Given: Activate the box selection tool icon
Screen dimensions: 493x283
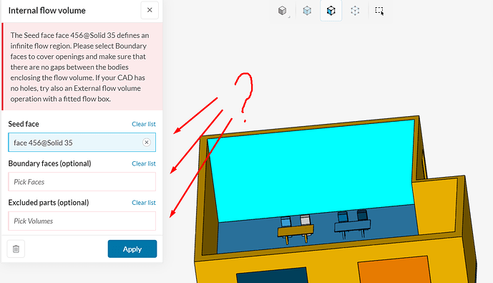Looking at the screenshot, I should point(379,11).
